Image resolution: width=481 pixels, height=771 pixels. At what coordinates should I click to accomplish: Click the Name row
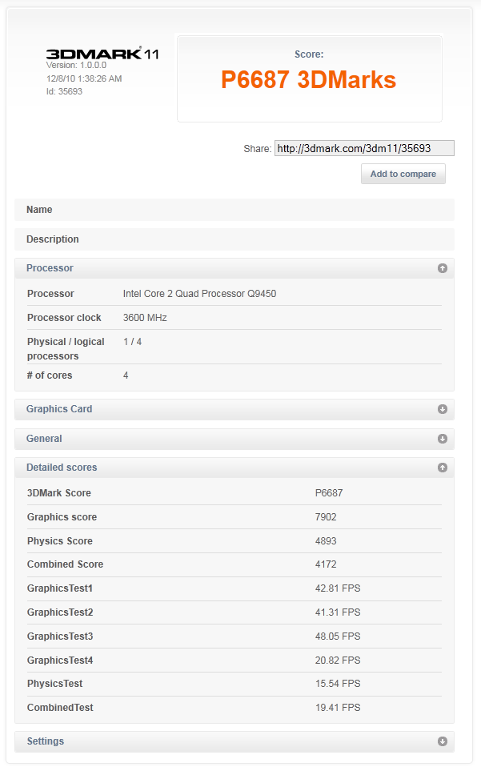[234, 210]
